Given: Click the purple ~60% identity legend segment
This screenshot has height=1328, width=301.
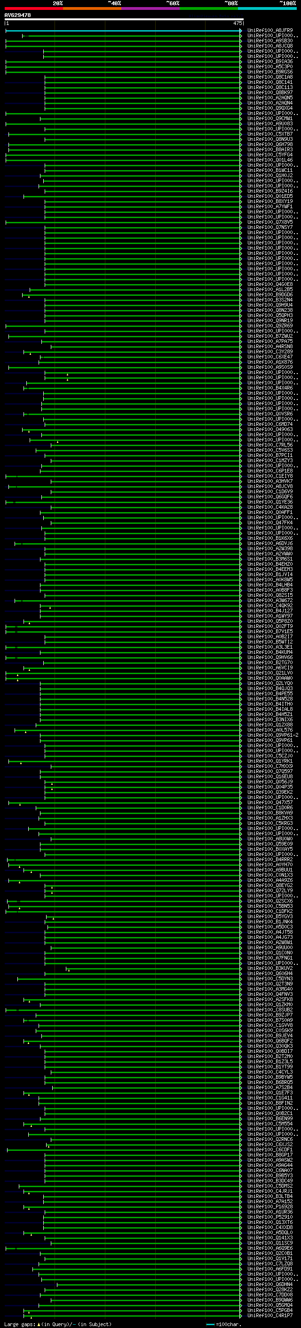Looking at the screenshot, I should 150,8.
